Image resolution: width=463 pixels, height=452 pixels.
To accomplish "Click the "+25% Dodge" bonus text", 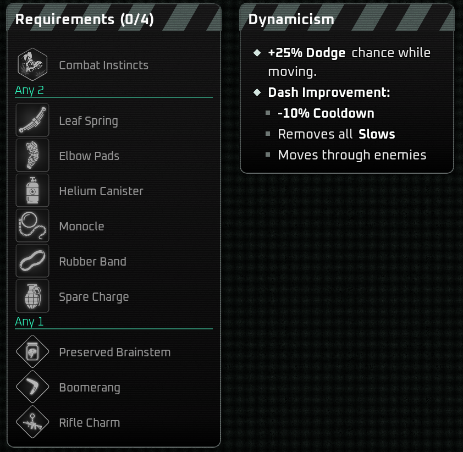I will pyautogui.click(x=306, y=53).
